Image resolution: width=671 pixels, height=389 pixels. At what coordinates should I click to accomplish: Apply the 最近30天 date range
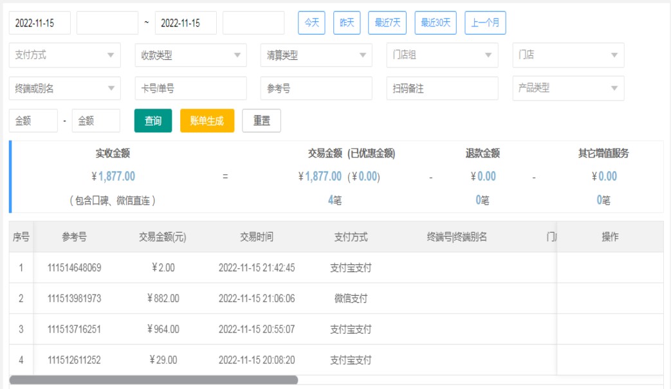tap(436, 23)
